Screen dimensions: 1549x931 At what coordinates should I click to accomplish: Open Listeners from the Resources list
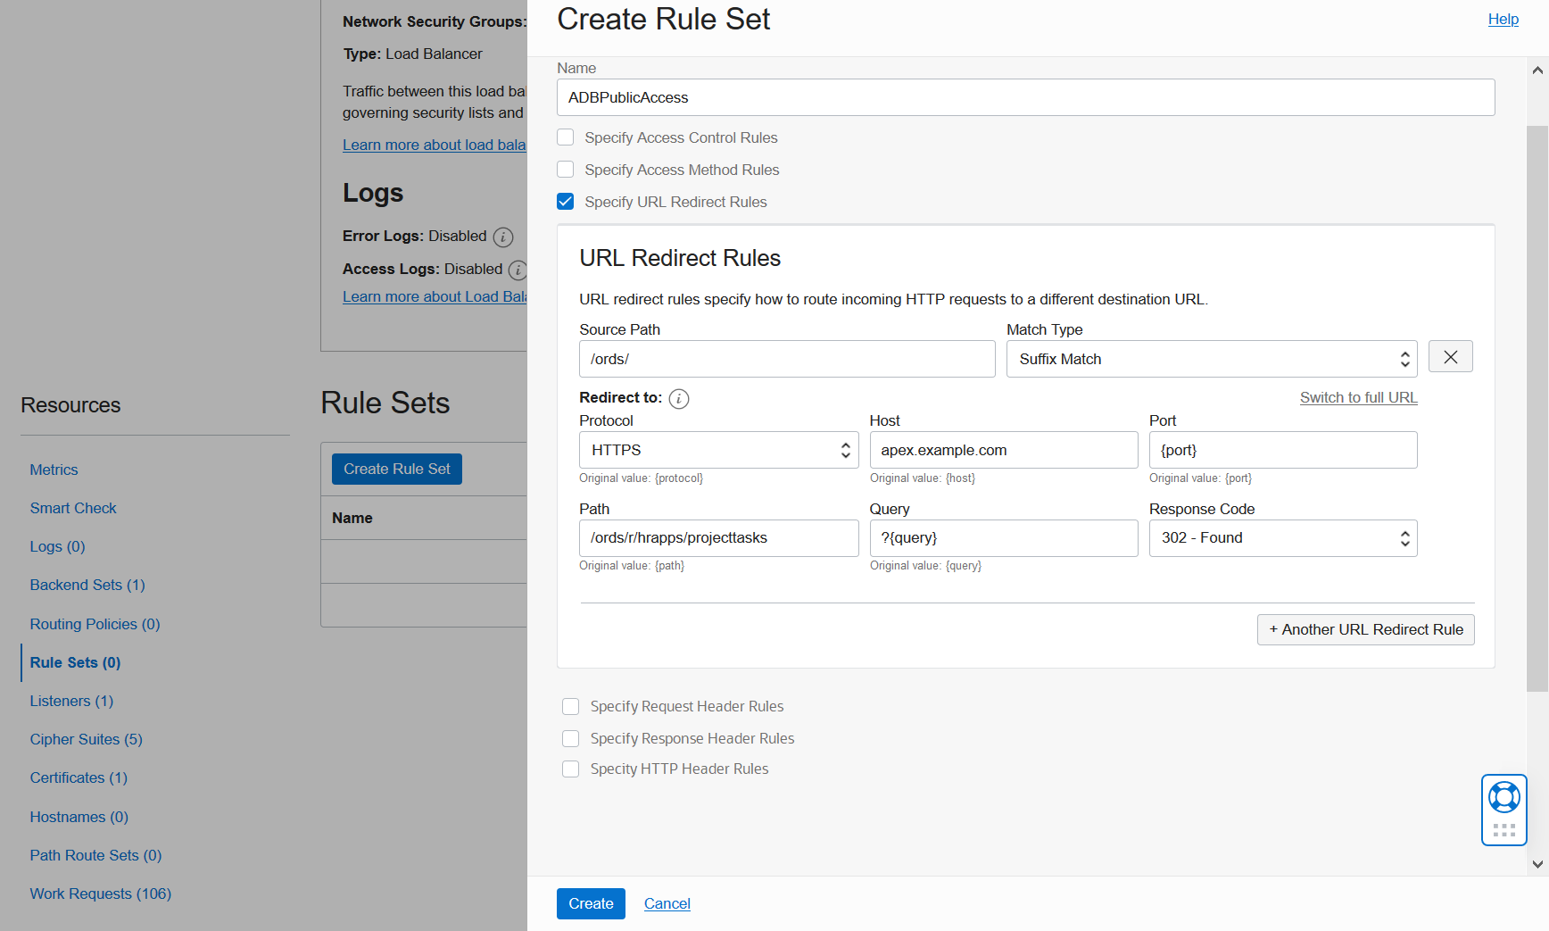coord(71,701)
